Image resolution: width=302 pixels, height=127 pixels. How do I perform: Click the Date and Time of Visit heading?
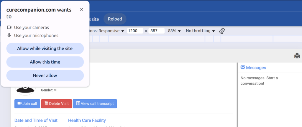coord(36,120)
